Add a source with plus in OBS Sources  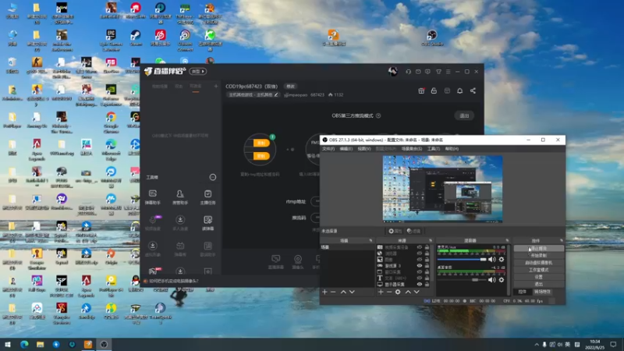[381, 292]
